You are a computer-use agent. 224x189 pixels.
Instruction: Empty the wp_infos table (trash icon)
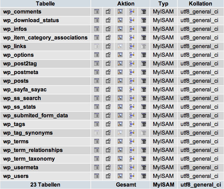tap(144, 29)
